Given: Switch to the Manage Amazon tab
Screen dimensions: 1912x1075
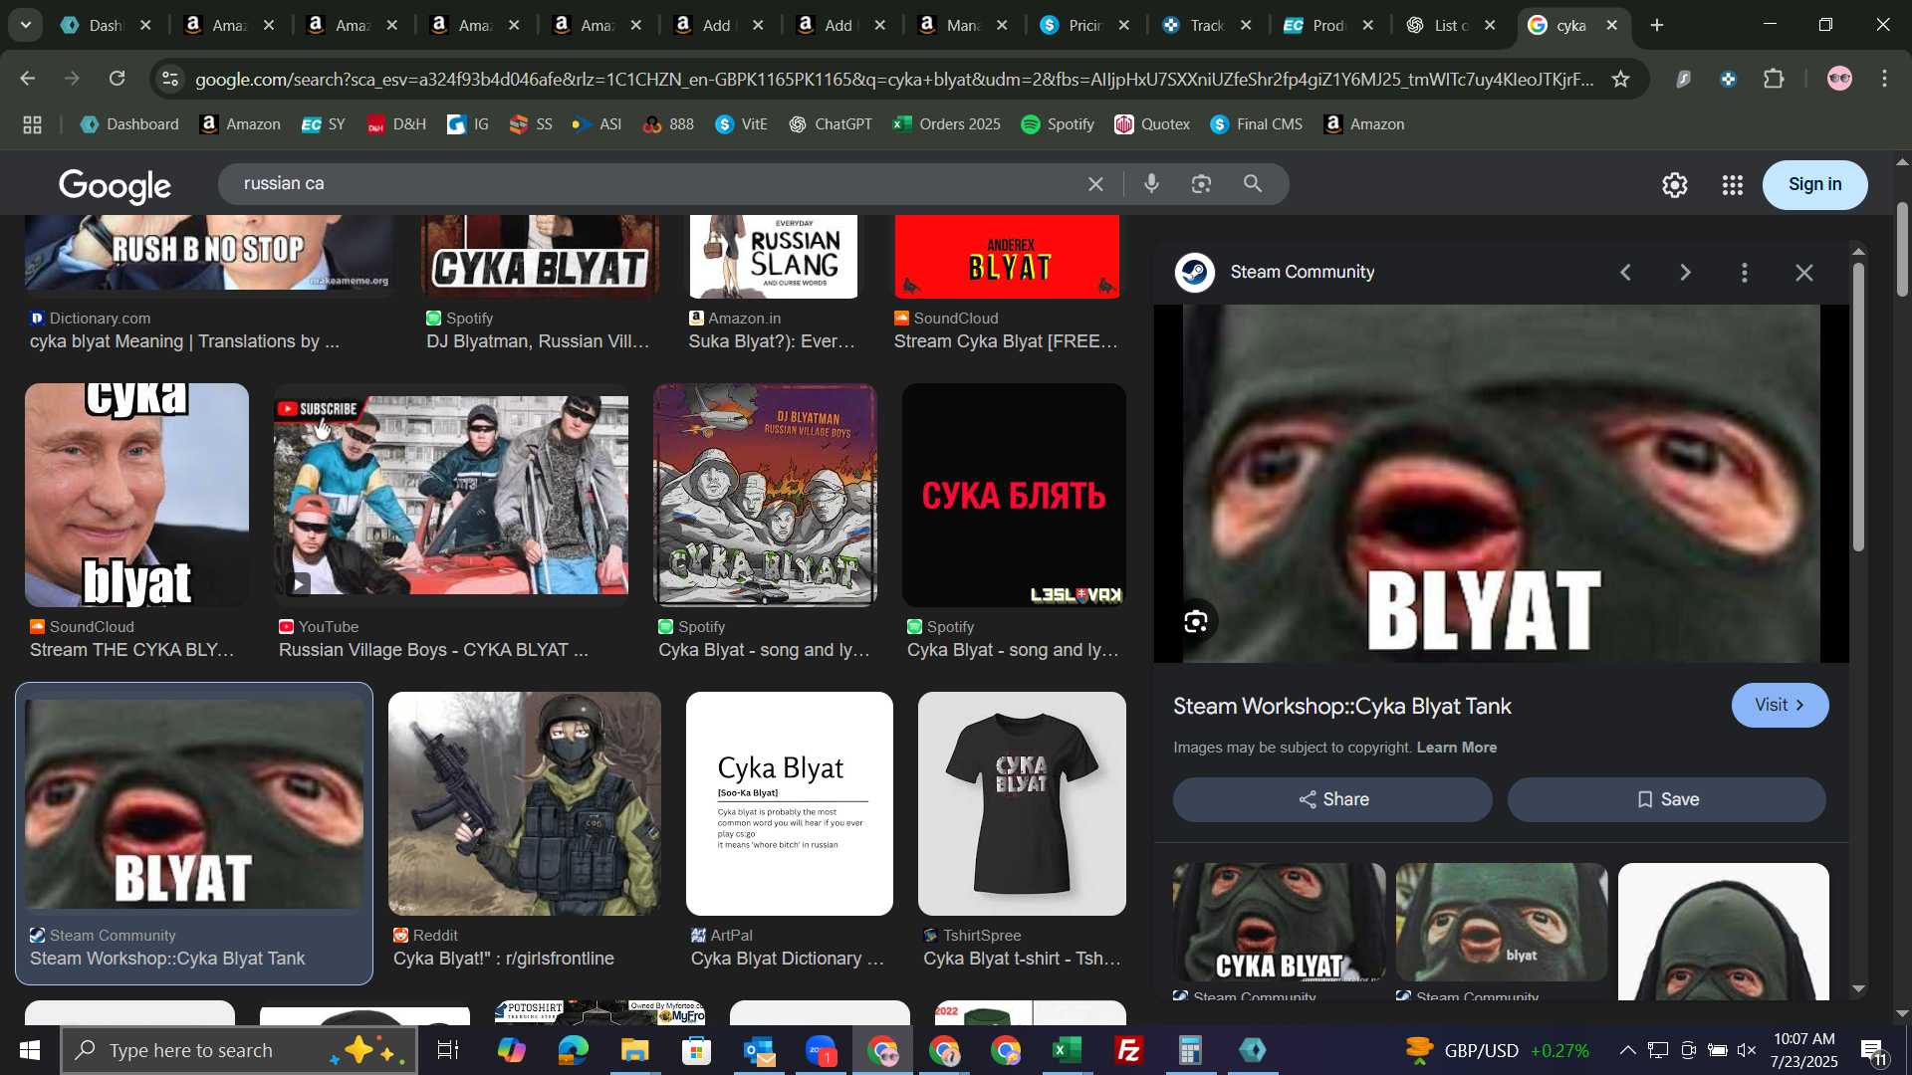Looking at the screenshot, I should click(961, 26).
